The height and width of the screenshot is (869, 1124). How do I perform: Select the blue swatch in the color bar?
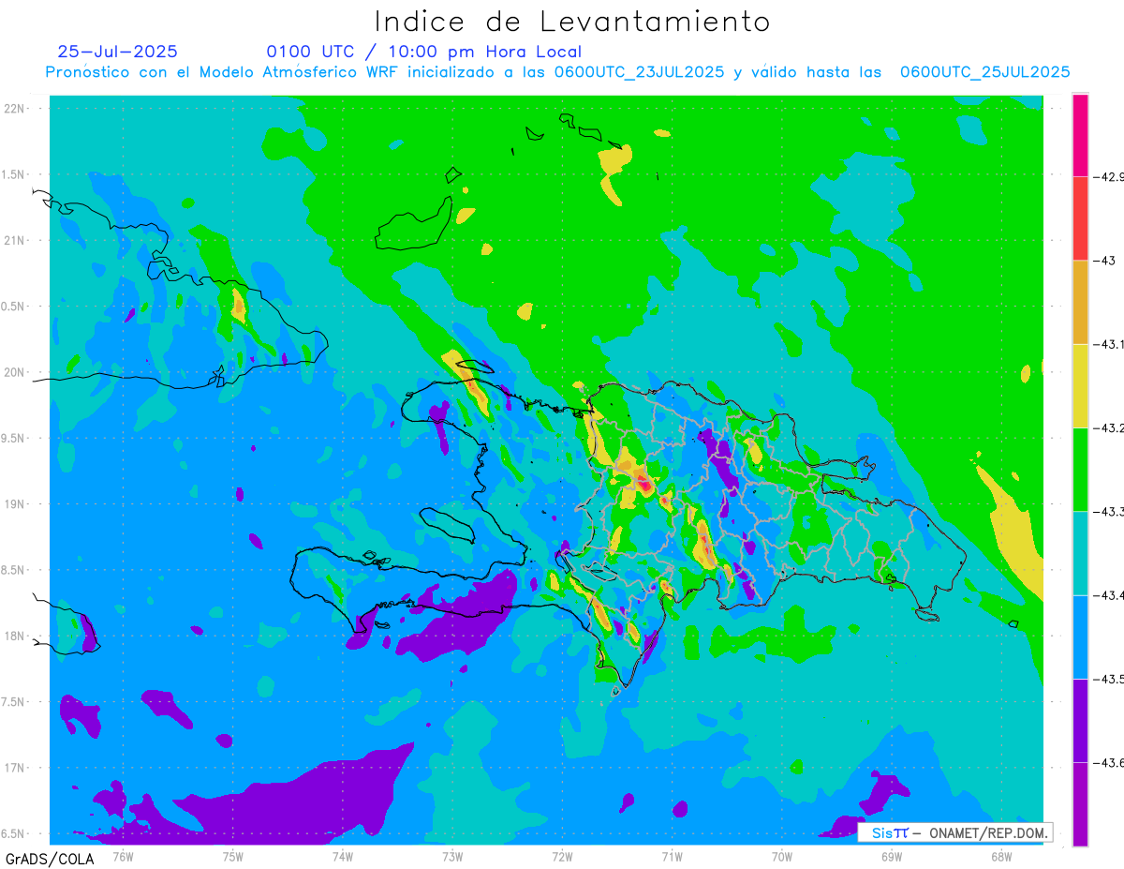[1080, 637]
